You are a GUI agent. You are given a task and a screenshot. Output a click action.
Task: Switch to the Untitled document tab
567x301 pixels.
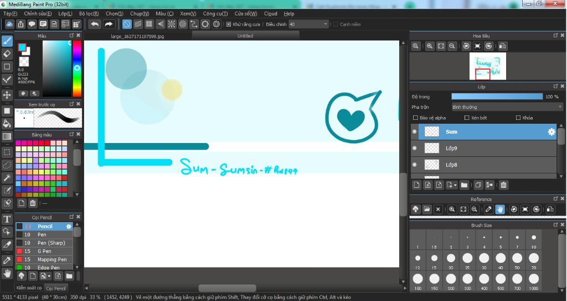click(x=245, y=36)
